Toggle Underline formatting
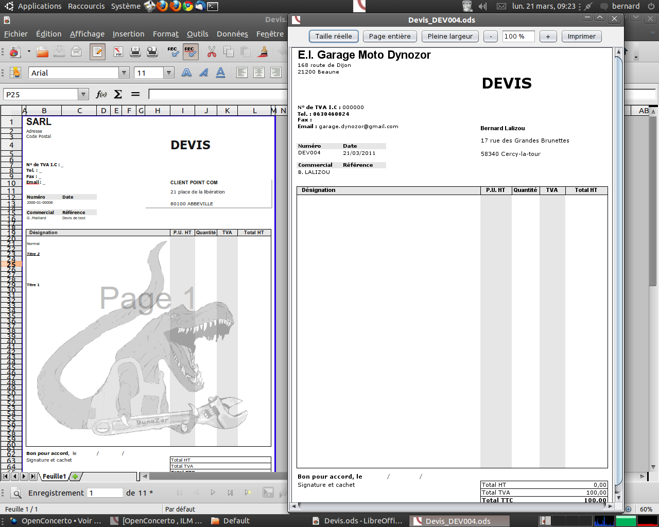659x527 pixels. [220, 73]
